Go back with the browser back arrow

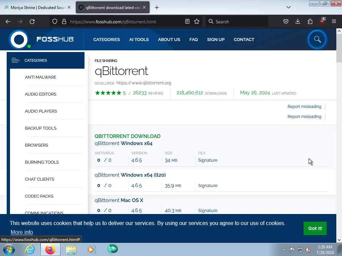pyautogui.click(x=8, y=22)
